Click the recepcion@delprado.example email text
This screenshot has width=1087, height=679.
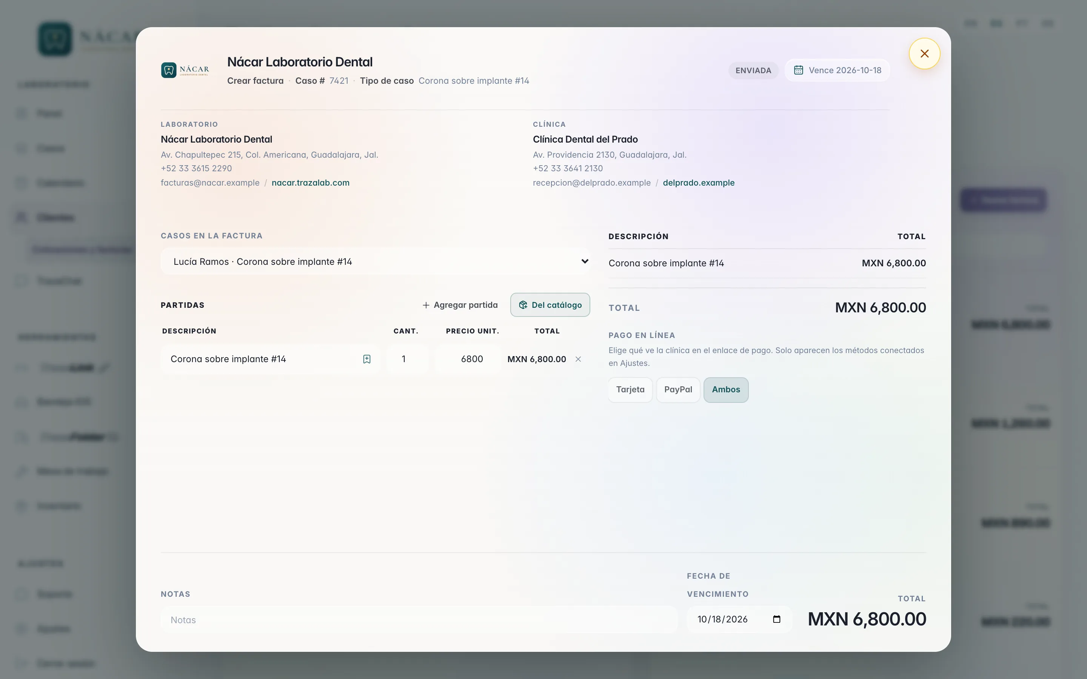click(x=591, y=183)
